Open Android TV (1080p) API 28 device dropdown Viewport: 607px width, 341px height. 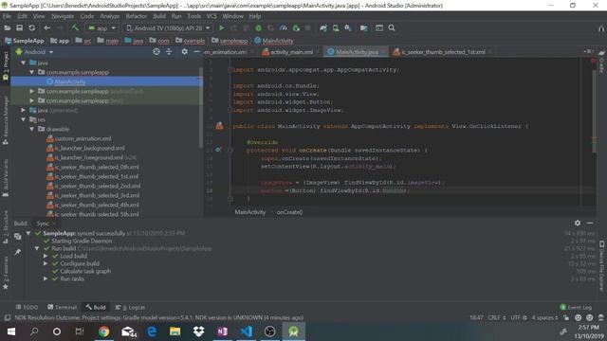(168, 28)
